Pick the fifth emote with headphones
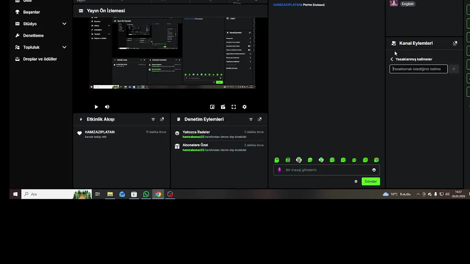The width and height of the screenshot is (470, 264). pos(321,160)
